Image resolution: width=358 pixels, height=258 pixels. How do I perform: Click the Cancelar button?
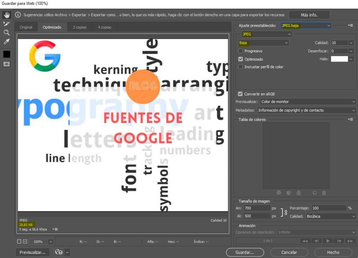289,252
